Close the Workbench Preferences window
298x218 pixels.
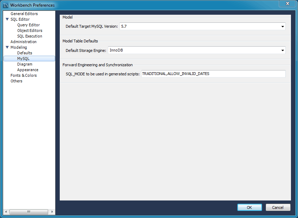click(x=287, y=4)
